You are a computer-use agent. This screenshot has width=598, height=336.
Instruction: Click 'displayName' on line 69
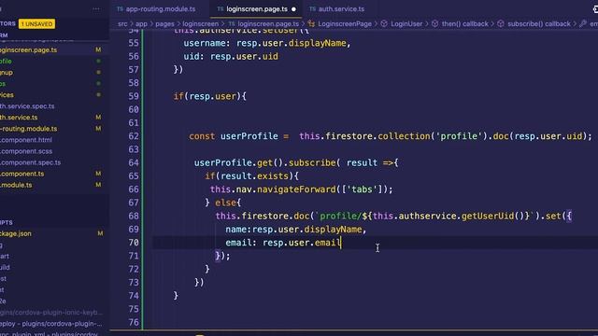[333, 230]
